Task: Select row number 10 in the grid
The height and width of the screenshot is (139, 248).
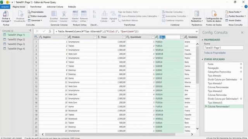Action: click(36, 78)
